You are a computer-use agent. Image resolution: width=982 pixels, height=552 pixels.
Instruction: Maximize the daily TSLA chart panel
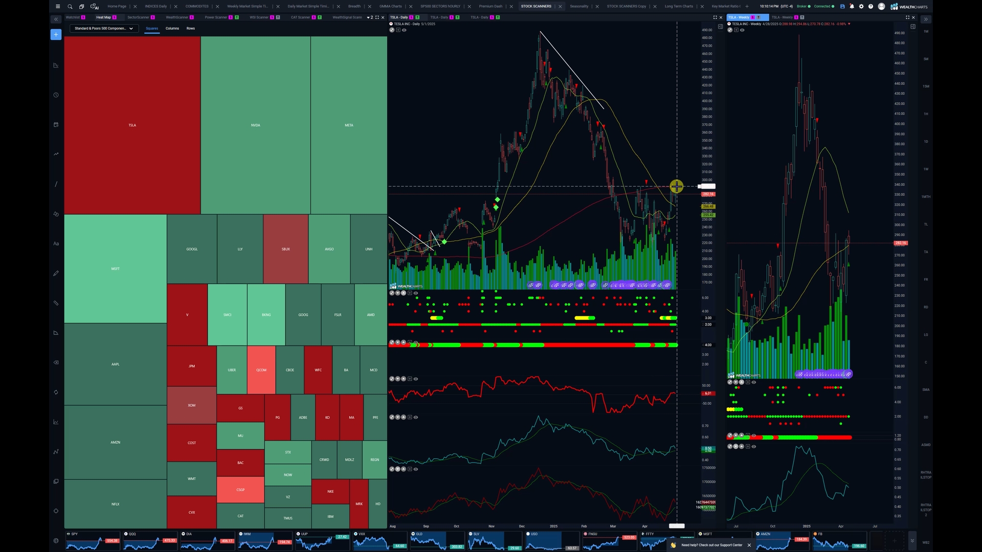[715, 17]
